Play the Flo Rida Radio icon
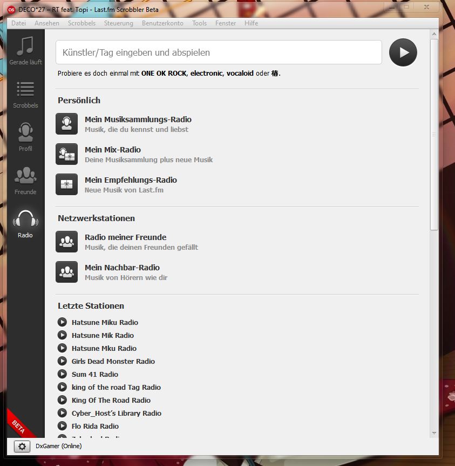 click(x=62, y=426)
